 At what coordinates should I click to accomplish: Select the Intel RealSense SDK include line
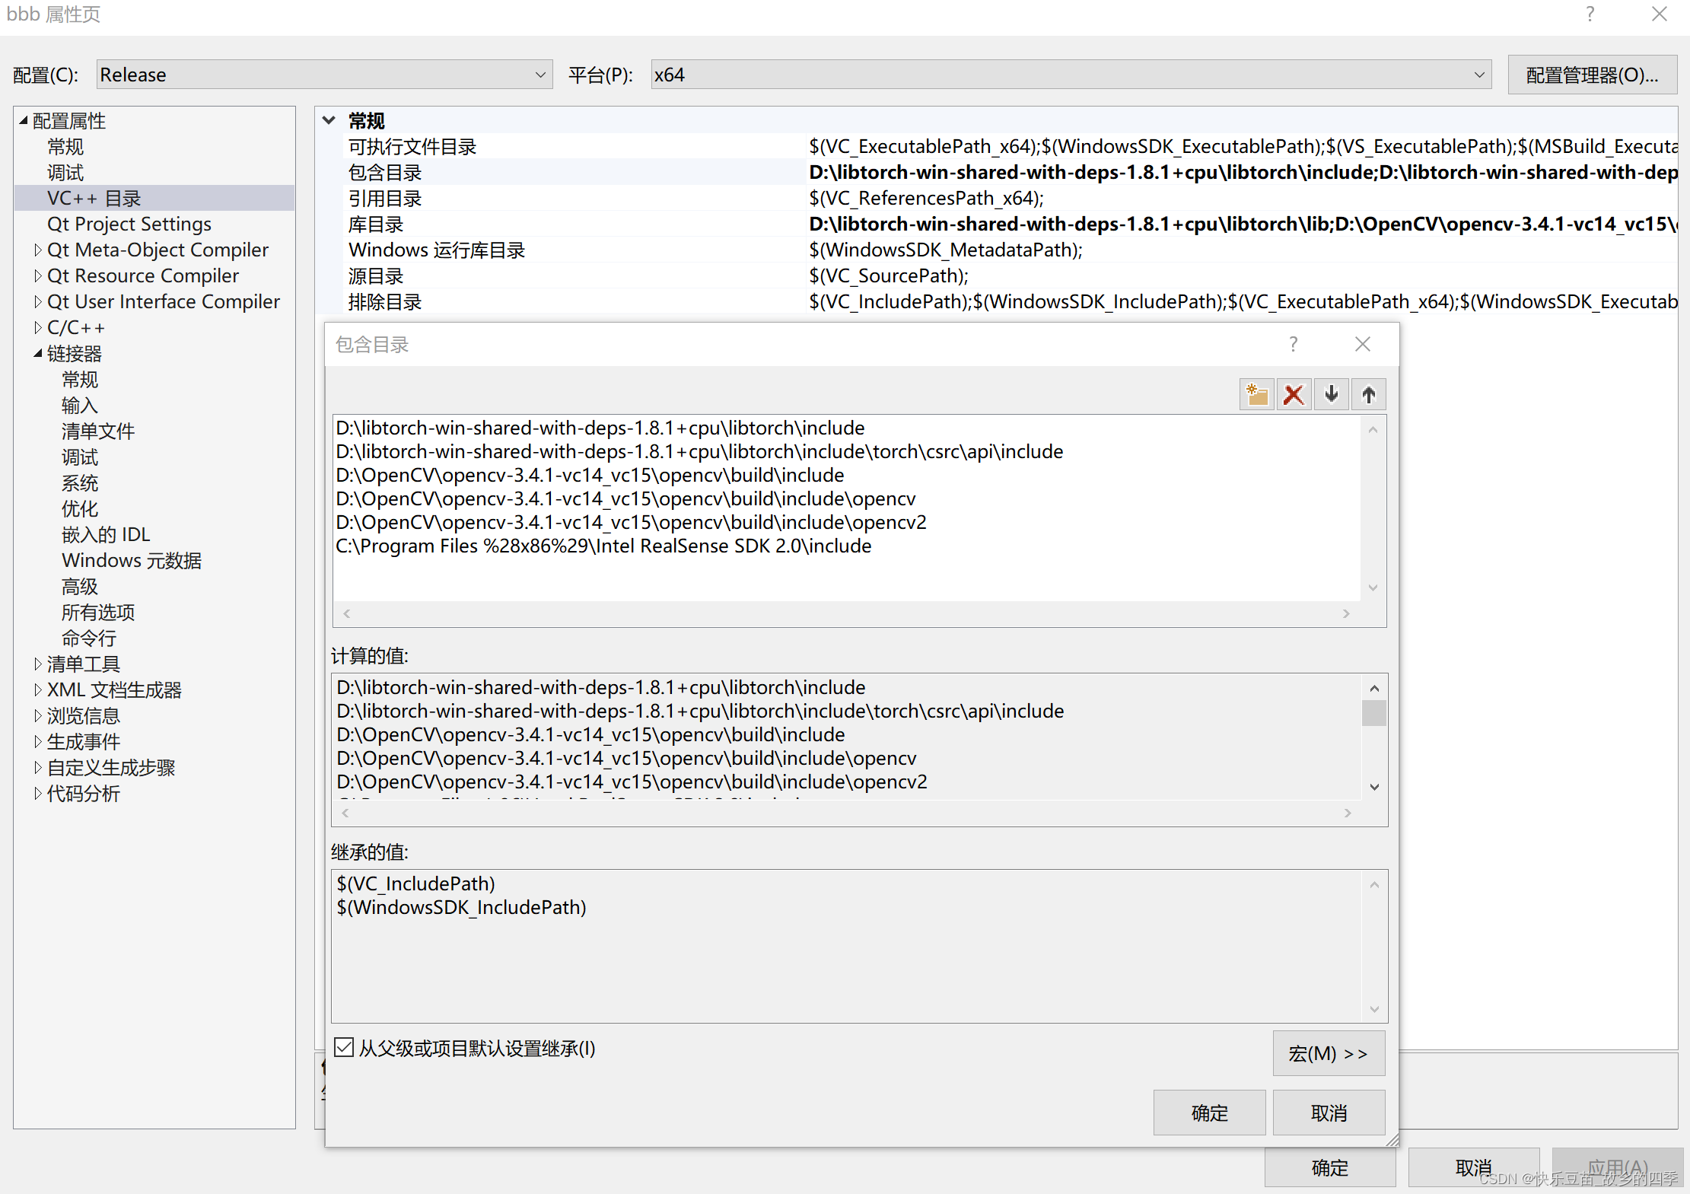click(x=603, y=546)
